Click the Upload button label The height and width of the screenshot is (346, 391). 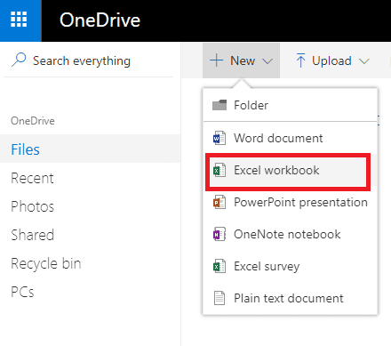[x=331, y=60]
